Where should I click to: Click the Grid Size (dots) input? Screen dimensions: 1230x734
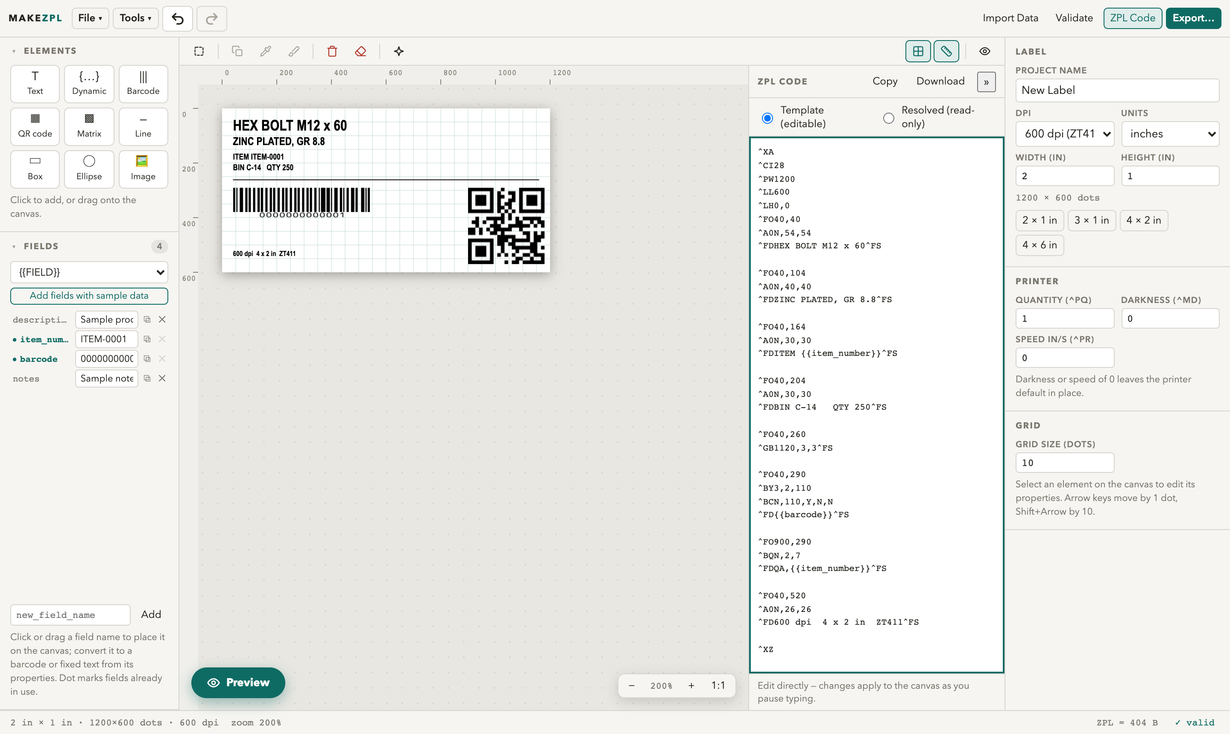[1065, 463]
